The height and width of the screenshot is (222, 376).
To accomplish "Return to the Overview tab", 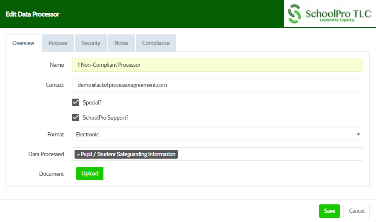I will click(23, 43).
